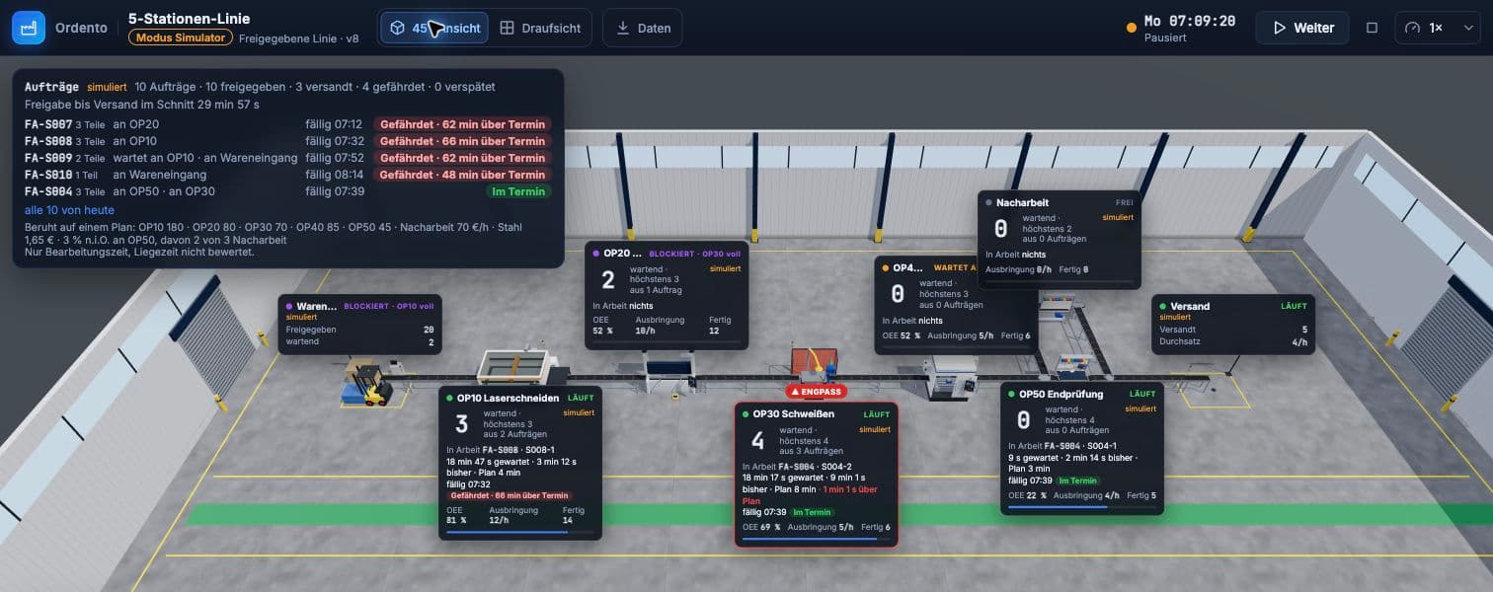Click the queue count 3 on OP10 card
The width and height of the screenshot is (1493, 592).
click(461, 424)
